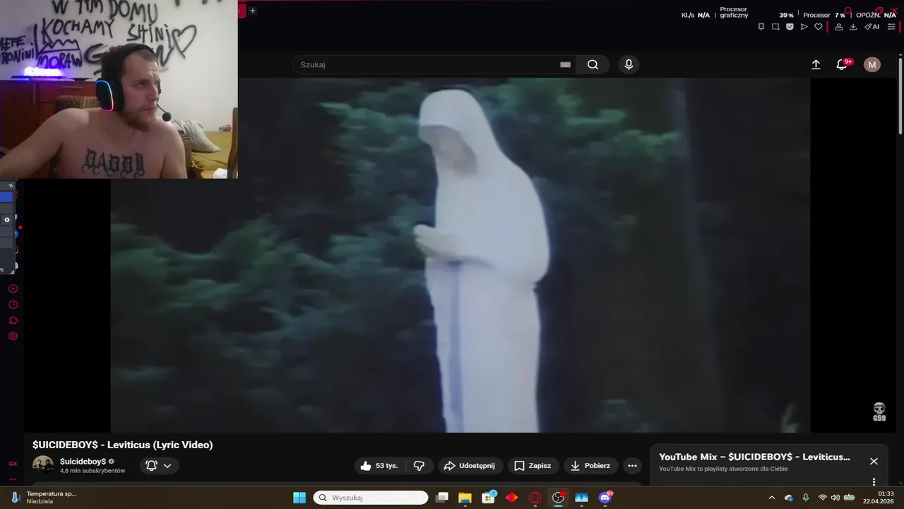Open the AI assistant button
The image size is (904, 509).
click(x=872, y=27)
